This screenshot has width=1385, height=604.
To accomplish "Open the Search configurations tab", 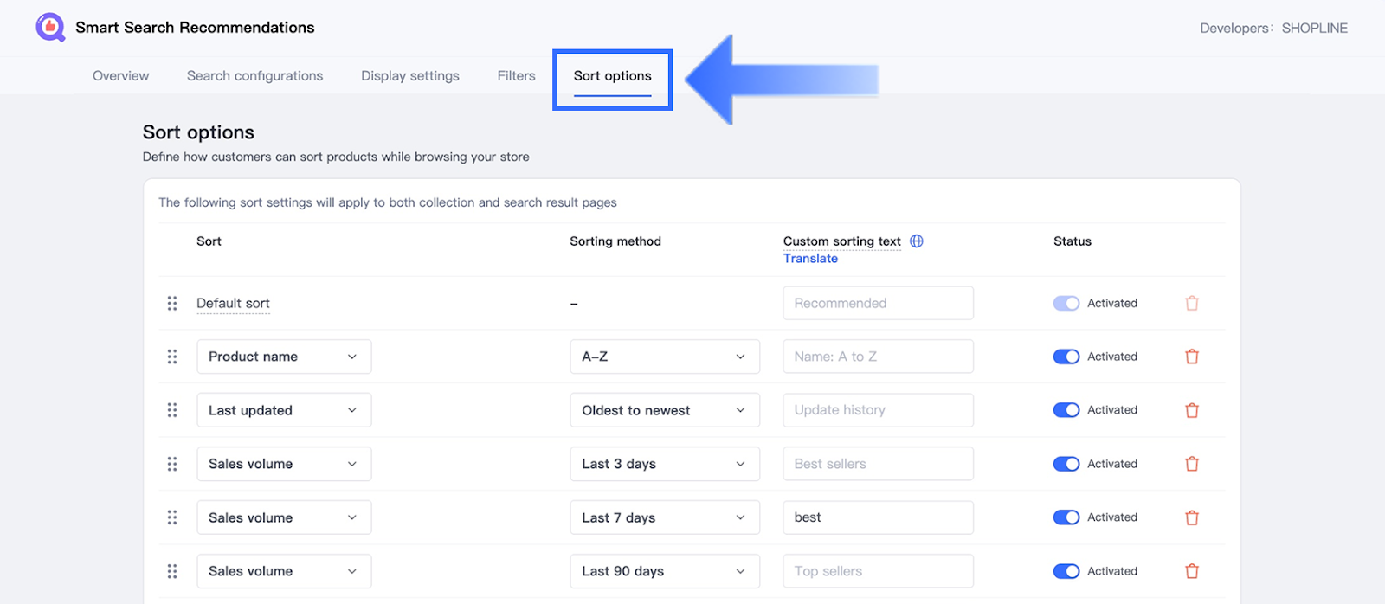I will (x=254, y=76).
